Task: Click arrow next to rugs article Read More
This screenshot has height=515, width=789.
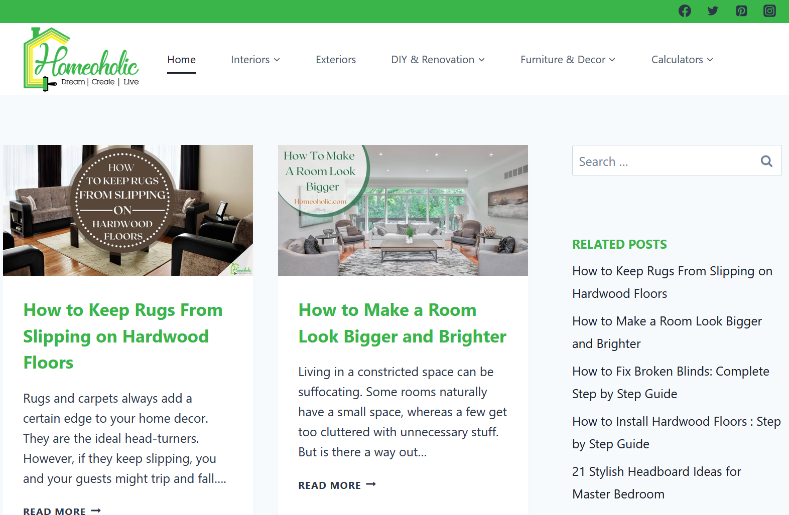Action: (x=96, y=510)
